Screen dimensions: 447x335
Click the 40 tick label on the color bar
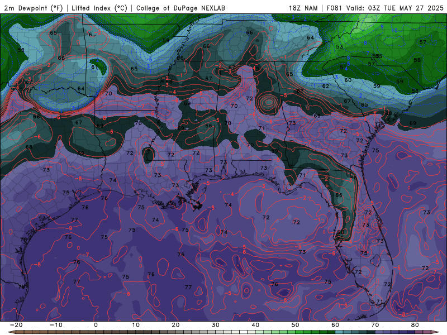tap(255, 325)
